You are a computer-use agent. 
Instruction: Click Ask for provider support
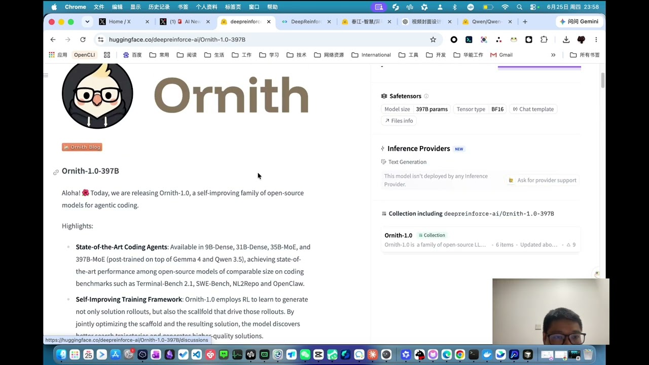coord(543,180)
